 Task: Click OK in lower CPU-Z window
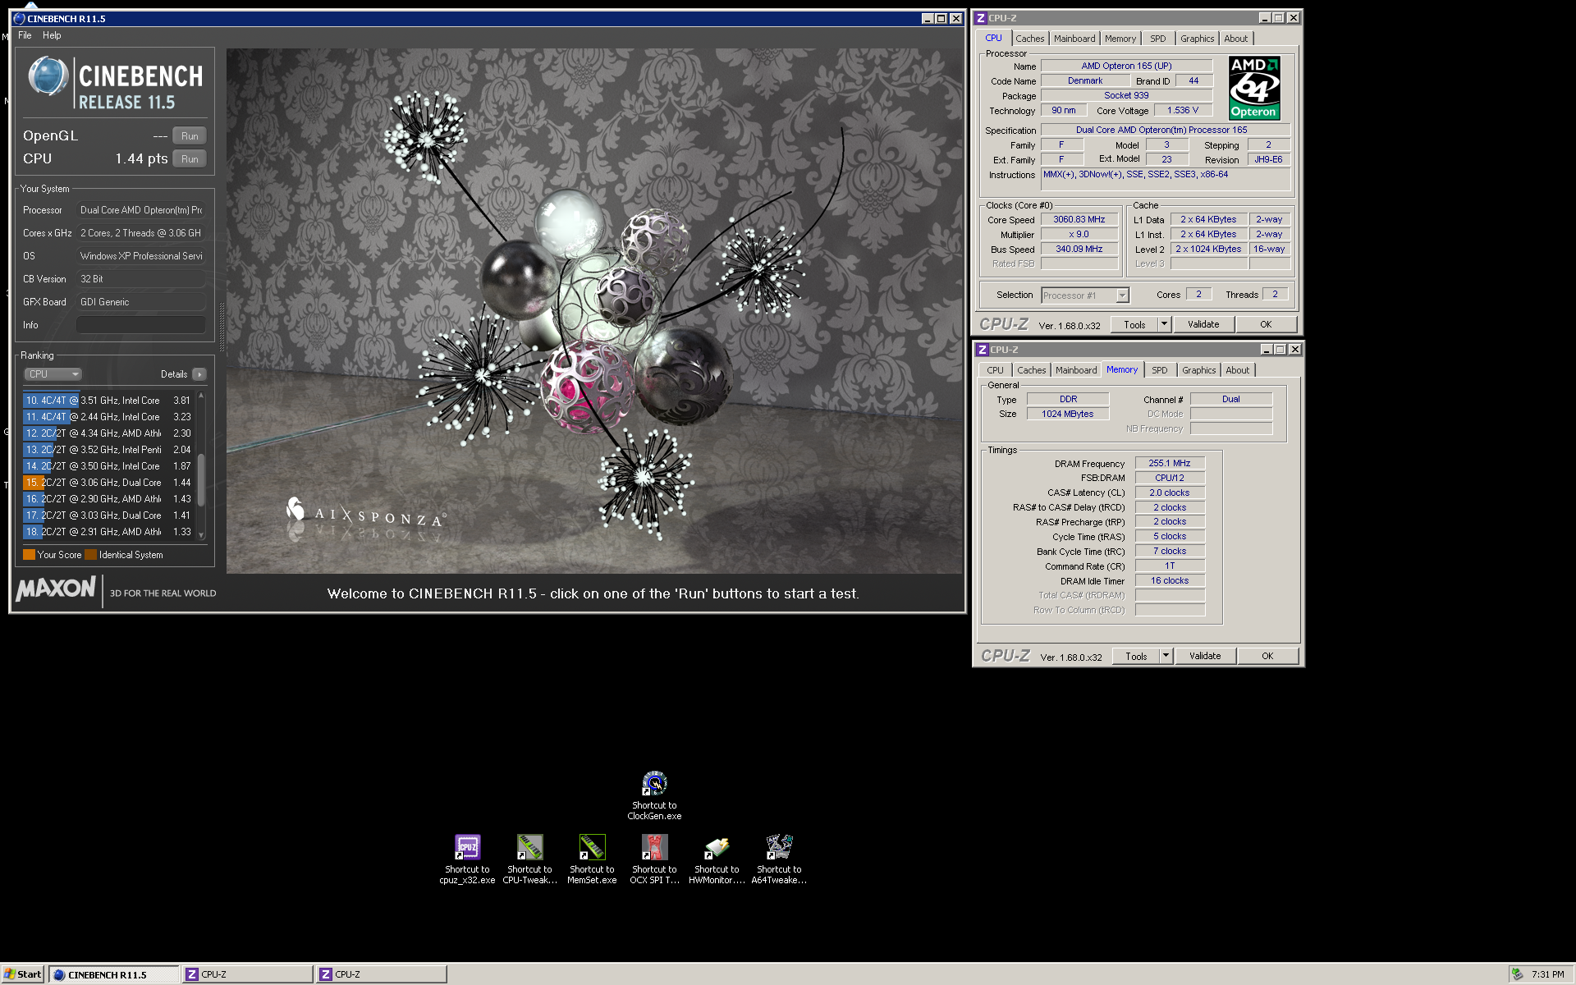click(1267, 657)
